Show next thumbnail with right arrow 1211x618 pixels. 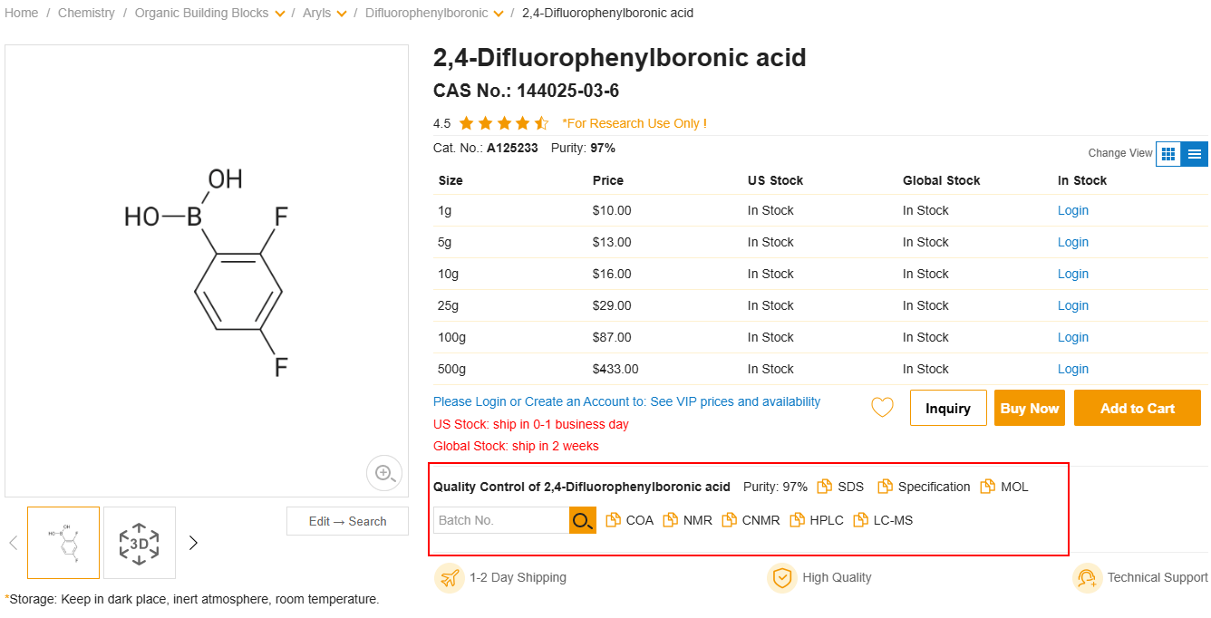tap(193, 543)
